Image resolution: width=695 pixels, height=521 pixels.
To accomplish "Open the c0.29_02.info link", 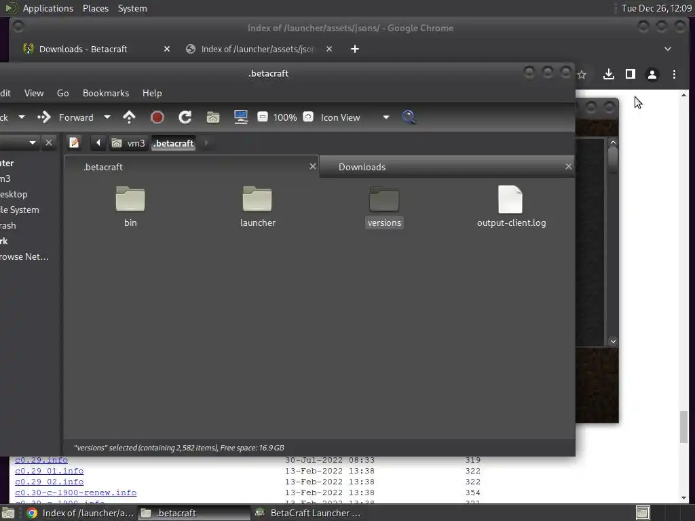I will [49, 482].
